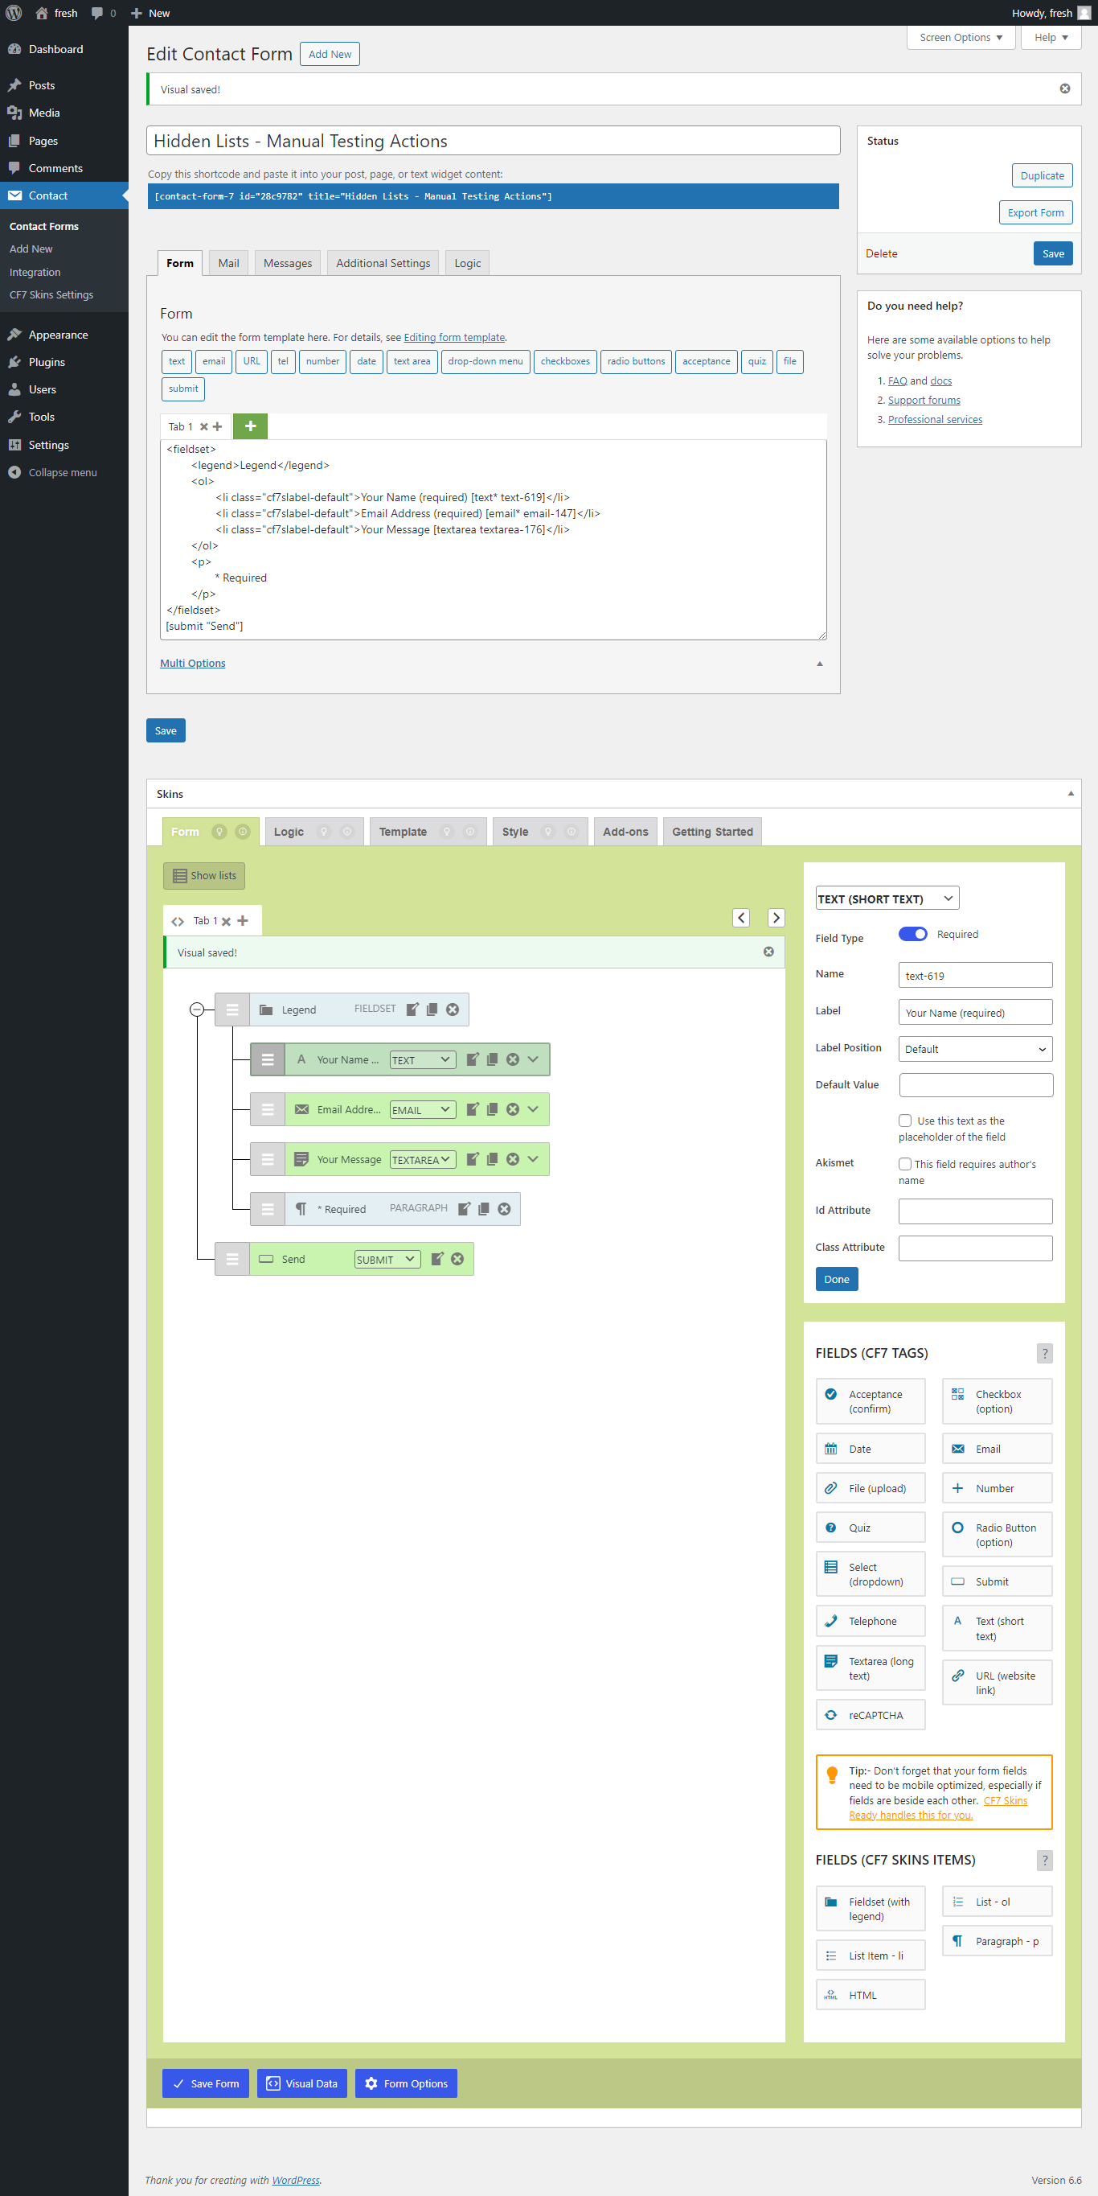1098x2196 pixels.
Task: Click the Save Form button
Action: pyautogui.click(x=205, y=2083)
